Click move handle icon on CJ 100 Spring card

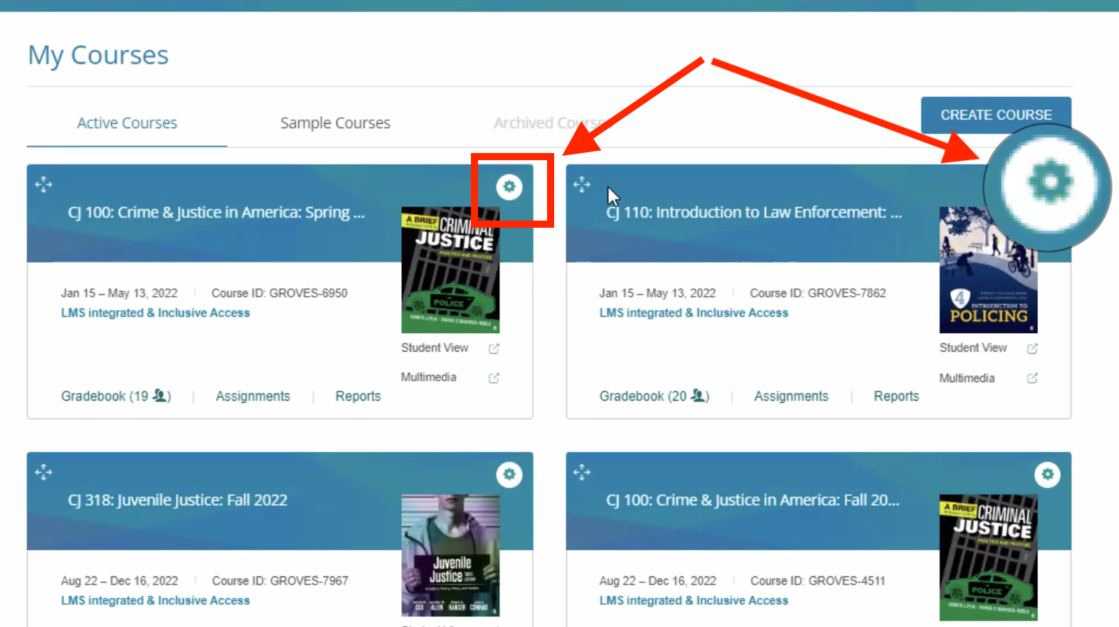pyautogui.click(x=43, y=184)
